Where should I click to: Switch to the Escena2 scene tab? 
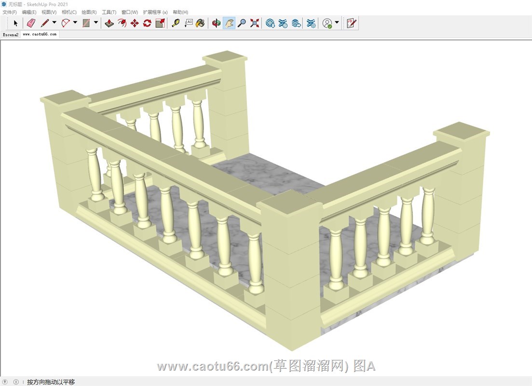[11, 35]
